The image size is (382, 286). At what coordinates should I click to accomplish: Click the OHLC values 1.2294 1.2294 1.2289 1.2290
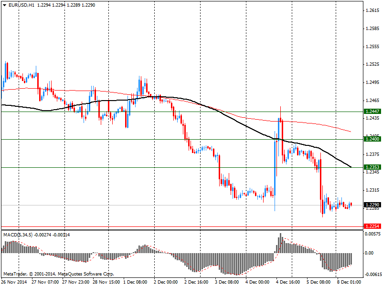point(66,5)
